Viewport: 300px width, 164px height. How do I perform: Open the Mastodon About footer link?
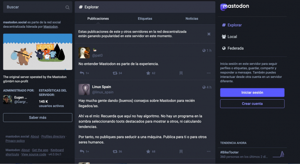click(x=25, y=150)
